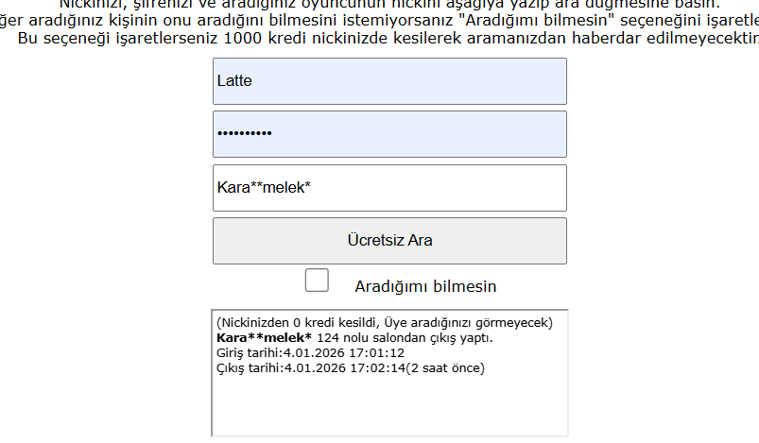Screen dimensions: 759x443
Task: Click the empty area of the results box
Action: 389,406
